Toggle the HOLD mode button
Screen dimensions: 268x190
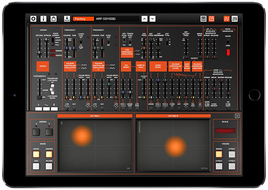(36, 154)
